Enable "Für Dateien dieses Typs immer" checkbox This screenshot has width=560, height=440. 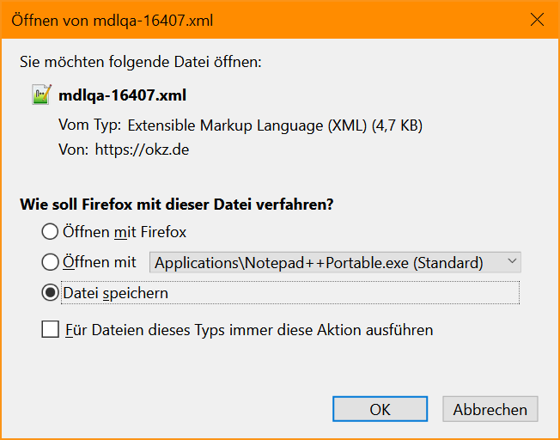pyautogui.click(x=51, y=329)
